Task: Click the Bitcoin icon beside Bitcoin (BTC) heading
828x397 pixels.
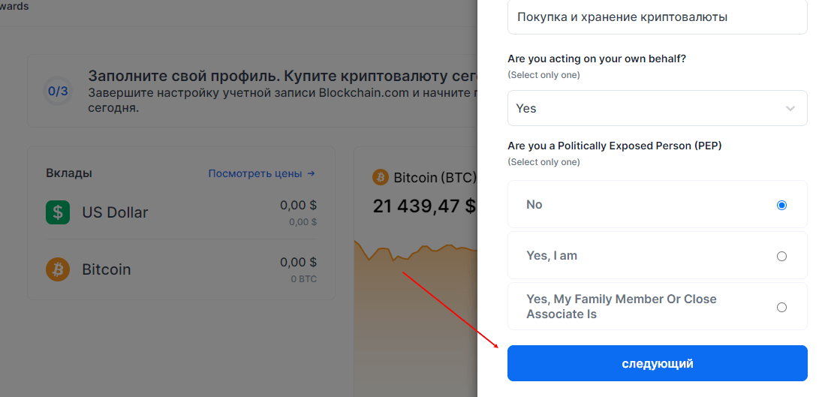Action: (x=379, y=177)
